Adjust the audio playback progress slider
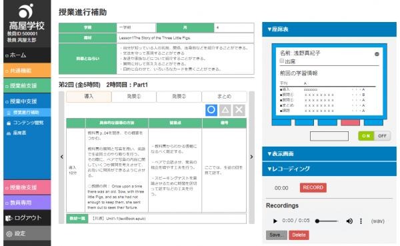 [327, 221]
